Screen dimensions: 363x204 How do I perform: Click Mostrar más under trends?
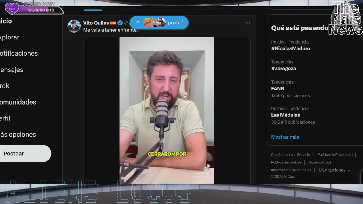(285, 137)
